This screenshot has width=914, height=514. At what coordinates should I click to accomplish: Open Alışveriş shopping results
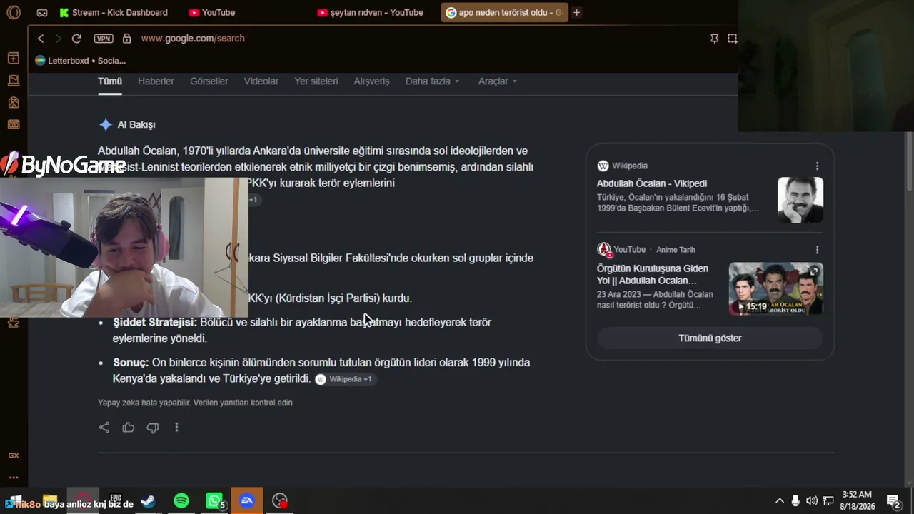pos(372,81)
